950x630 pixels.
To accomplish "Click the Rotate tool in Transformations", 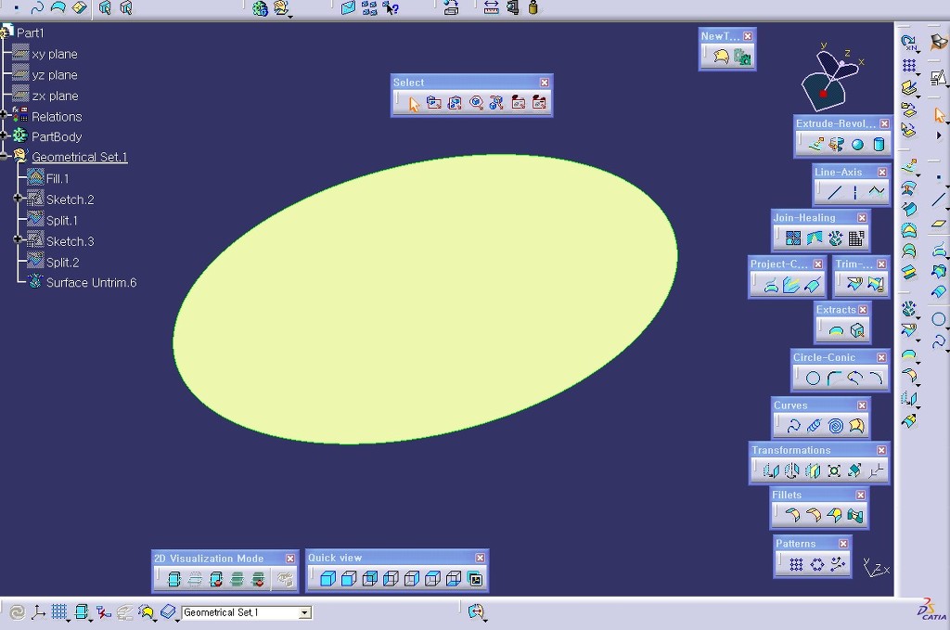I will tap(792, 470).
